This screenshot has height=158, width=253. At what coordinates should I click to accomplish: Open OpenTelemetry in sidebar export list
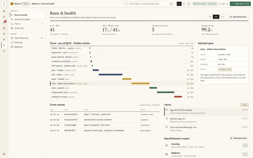pyautogui.click(x=27, y=38)
